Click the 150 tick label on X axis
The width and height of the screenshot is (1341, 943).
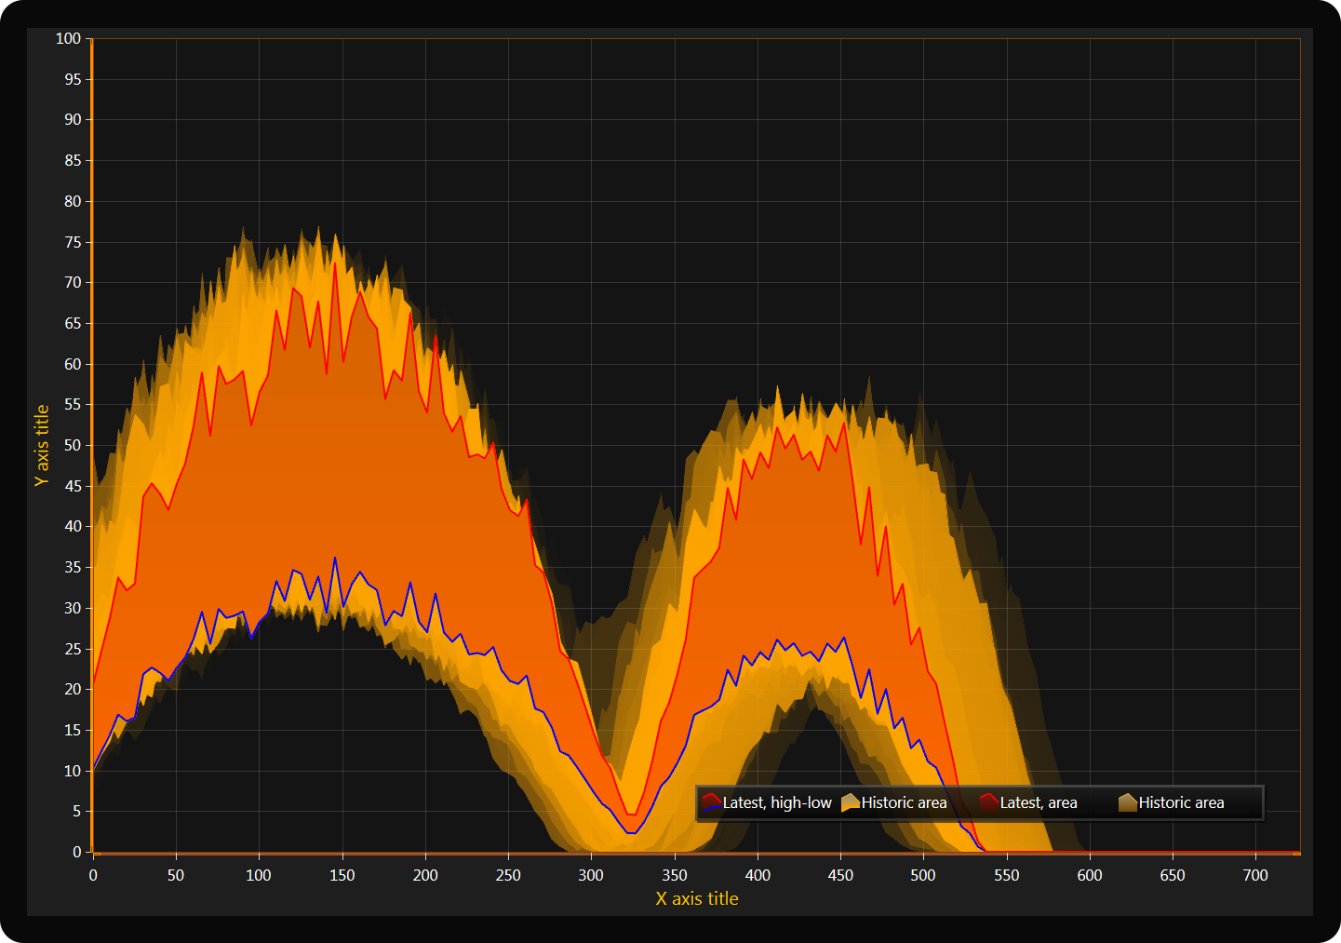(x=342, y=875)
